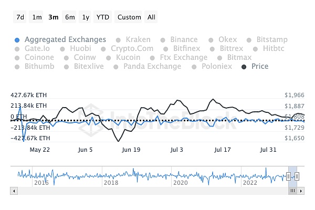Select the 7d time range

[20, 17]
